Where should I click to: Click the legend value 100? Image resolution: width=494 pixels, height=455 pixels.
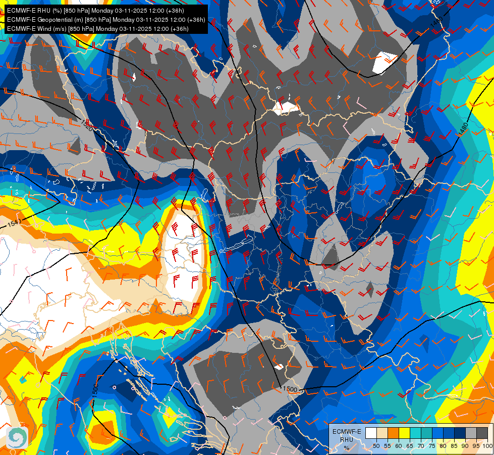[x=487, y=446]
